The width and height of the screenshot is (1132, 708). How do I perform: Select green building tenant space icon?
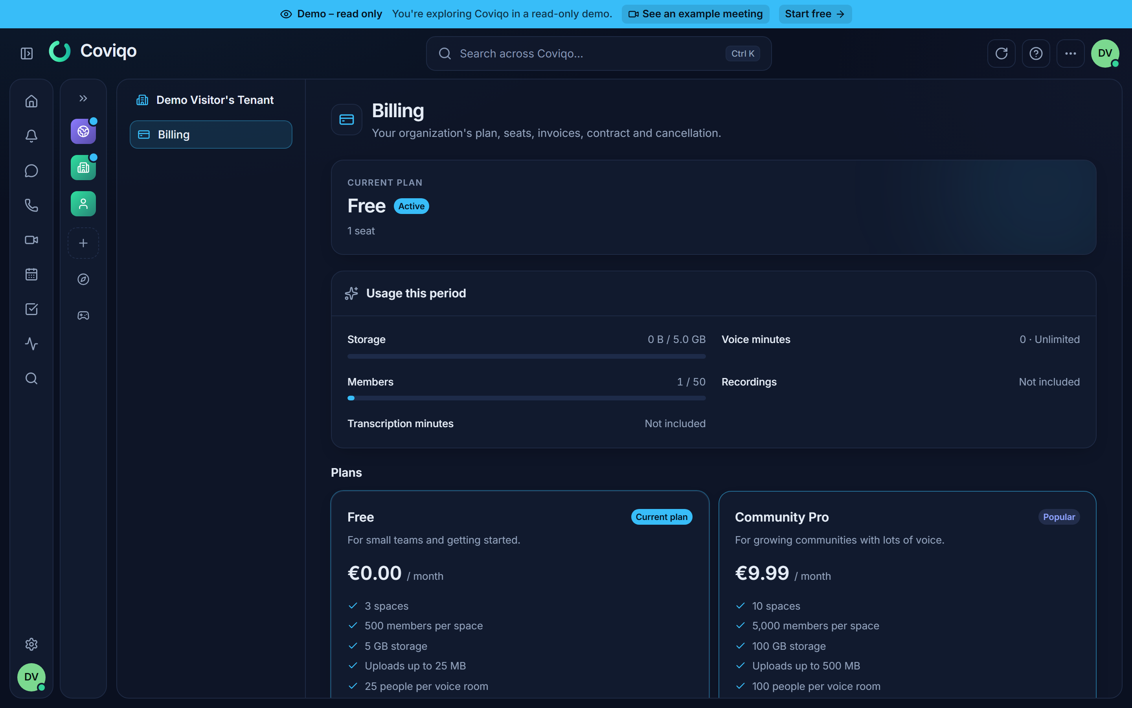coord(83,168)
